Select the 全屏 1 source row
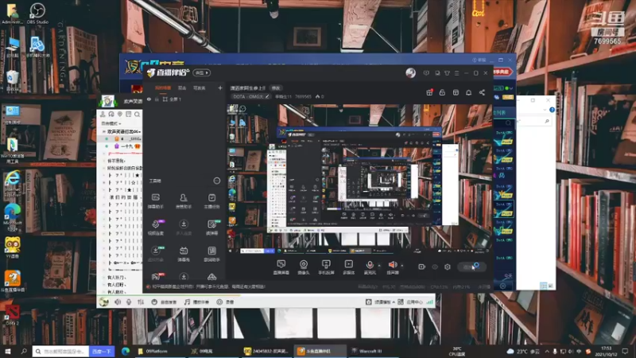The image size is (636, 358). point(184,99)
